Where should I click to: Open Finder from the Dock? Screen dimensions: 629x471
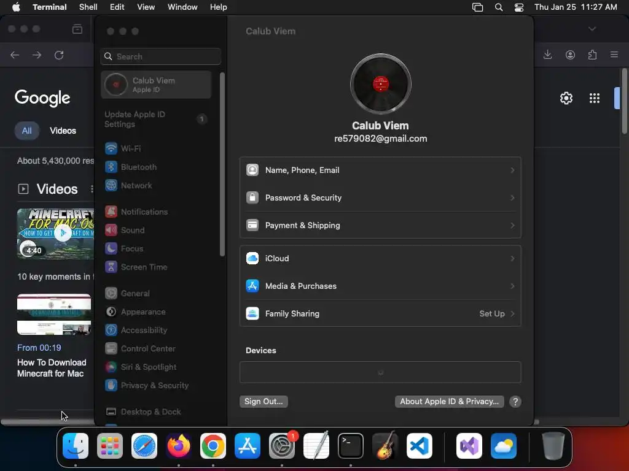pos(76,446)
